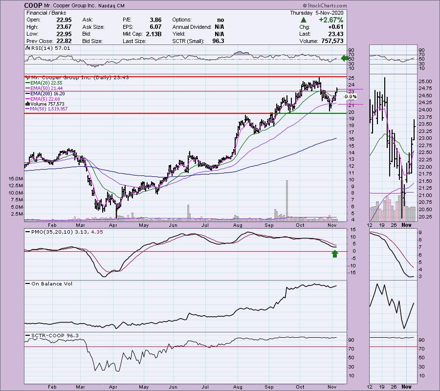Screen dimensions: 440x391
Task: Click the 23.50 price label on zoomed chart
Action: 425,124
